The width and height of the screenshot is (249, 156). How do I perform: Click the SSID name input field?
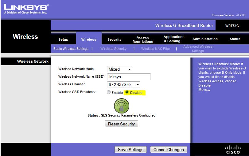point(129,77)
